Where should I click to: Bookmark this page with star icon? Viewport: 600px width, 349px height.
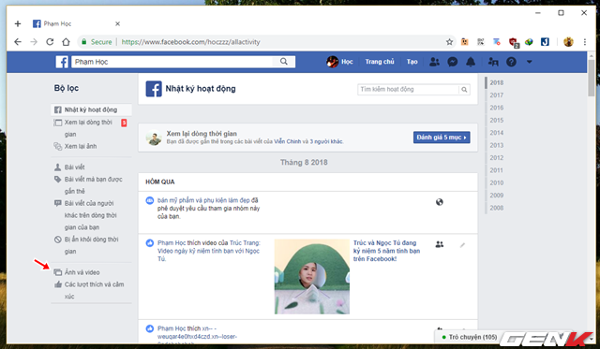[449, 41]
